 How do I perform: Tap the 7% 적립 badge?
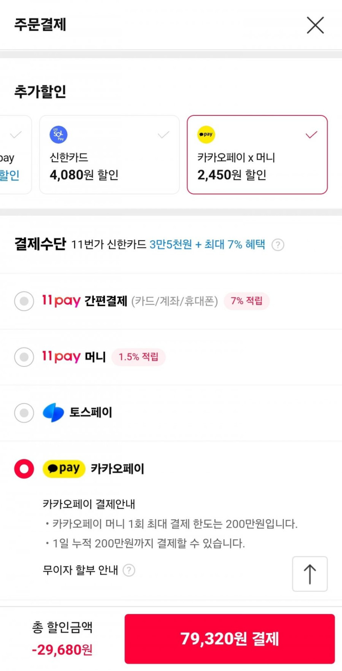pyautogui.click(x=247, y=301)
